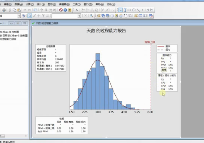The width and height of the screenshot is (204, 143).
Task: Click the Cpk 1.55 value row
Action: click(167, 89)
